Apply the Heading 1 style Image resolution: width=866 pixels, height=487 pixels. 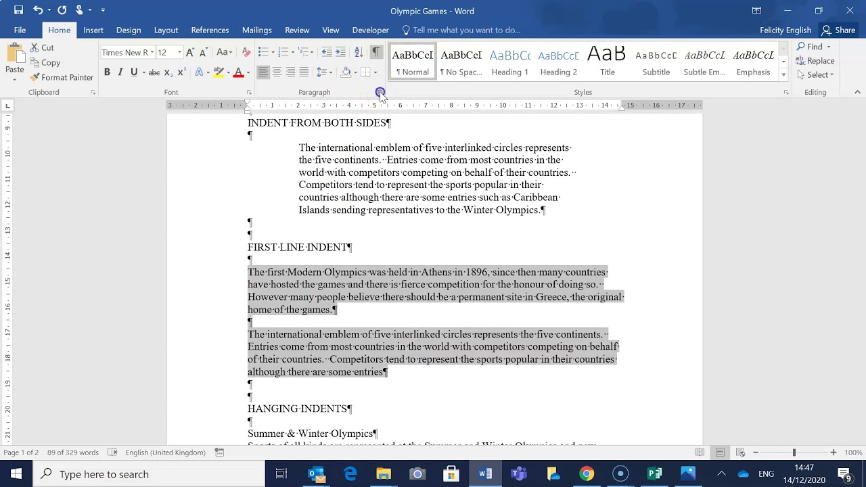point(510,62)
